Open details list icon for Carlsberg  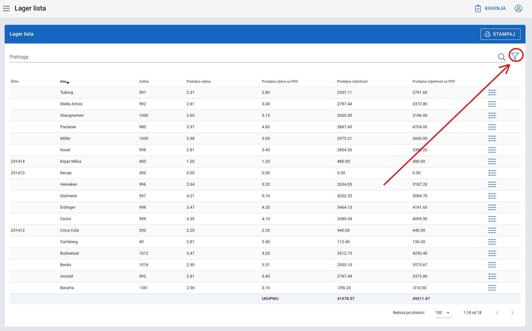492,242
